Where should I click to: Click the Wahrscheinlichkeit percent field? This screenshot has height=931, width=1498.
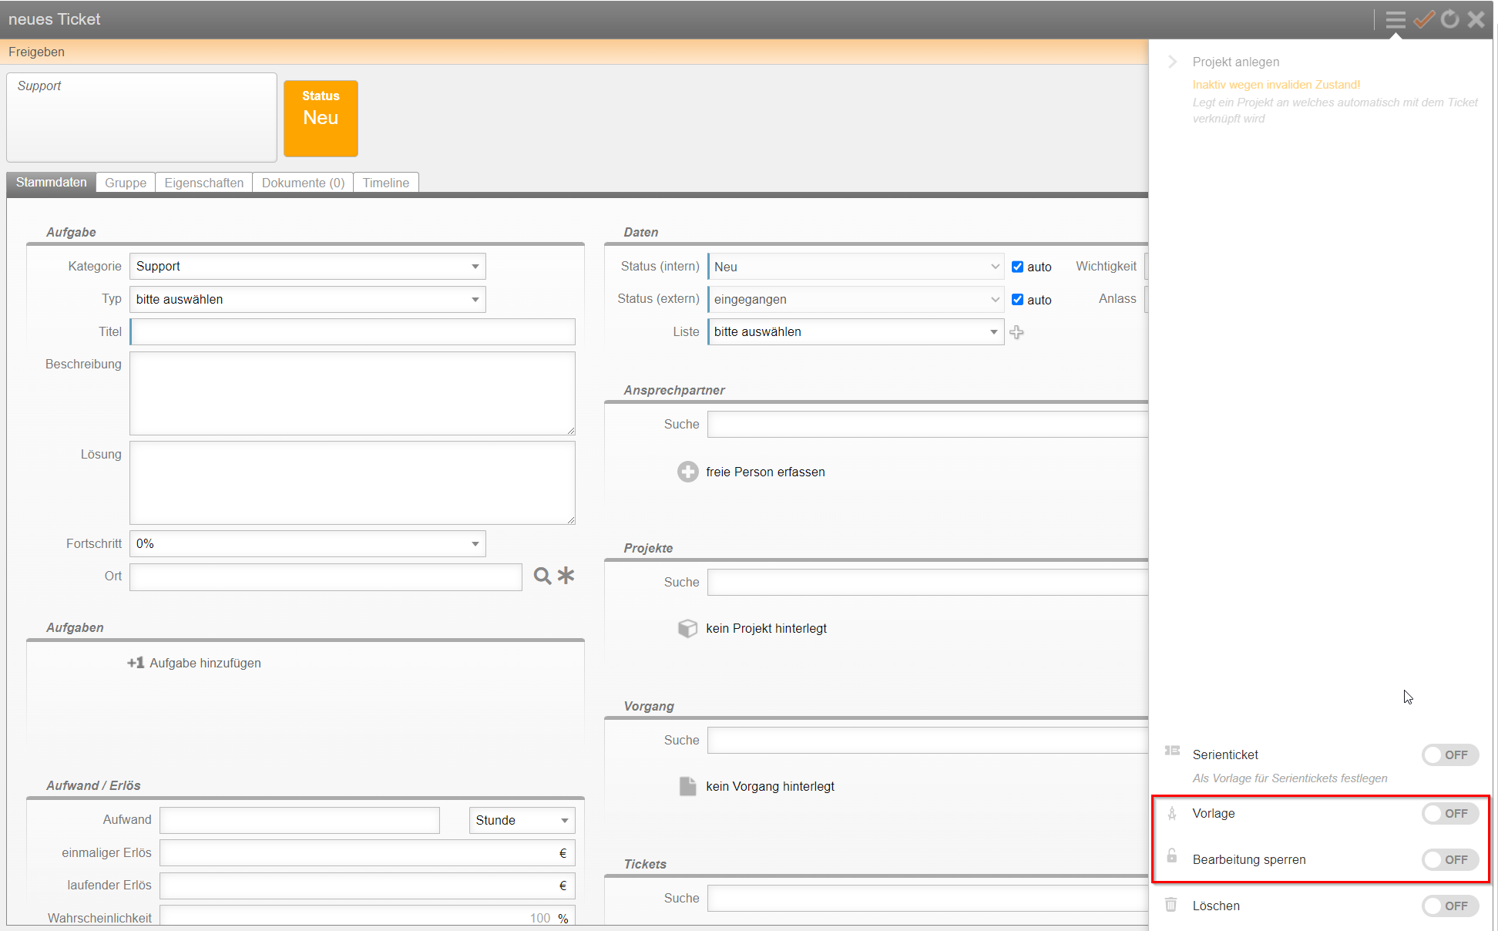tap(368, 916)
